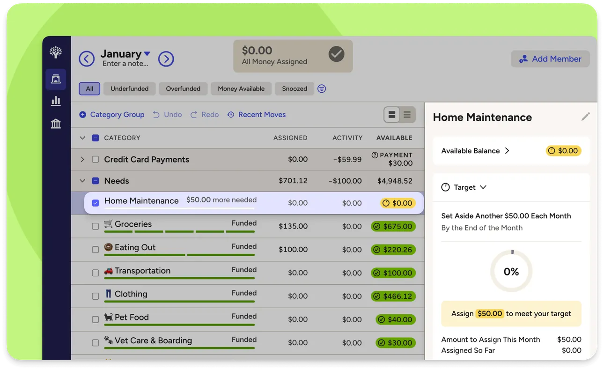
Task: Click Eating Out $220.26 available pill
Action: click(x=393, y=250)
